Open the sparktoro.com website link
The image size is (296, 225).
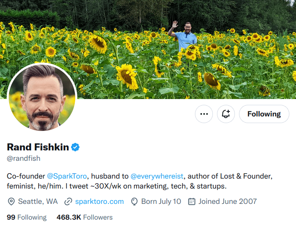point(99,201)
